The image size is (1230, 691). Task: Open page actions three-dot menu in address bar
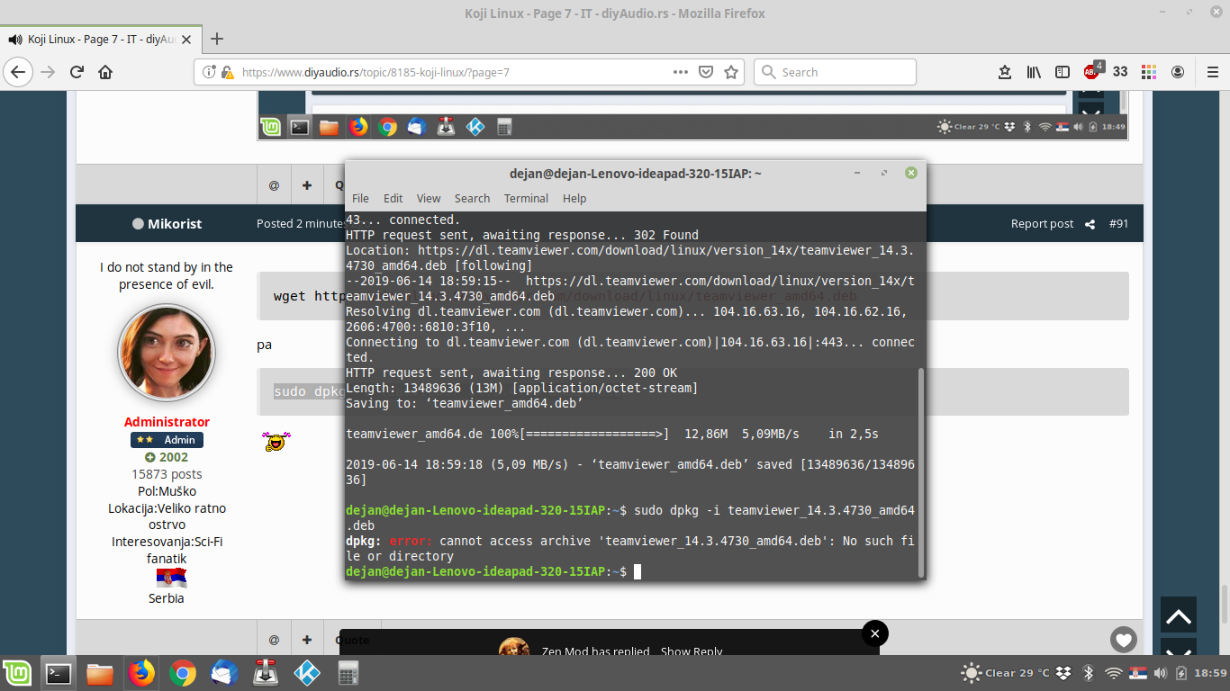pos(681,72)
